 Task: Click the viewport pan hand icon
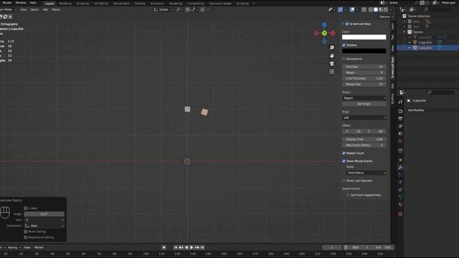tap(331, 56)
